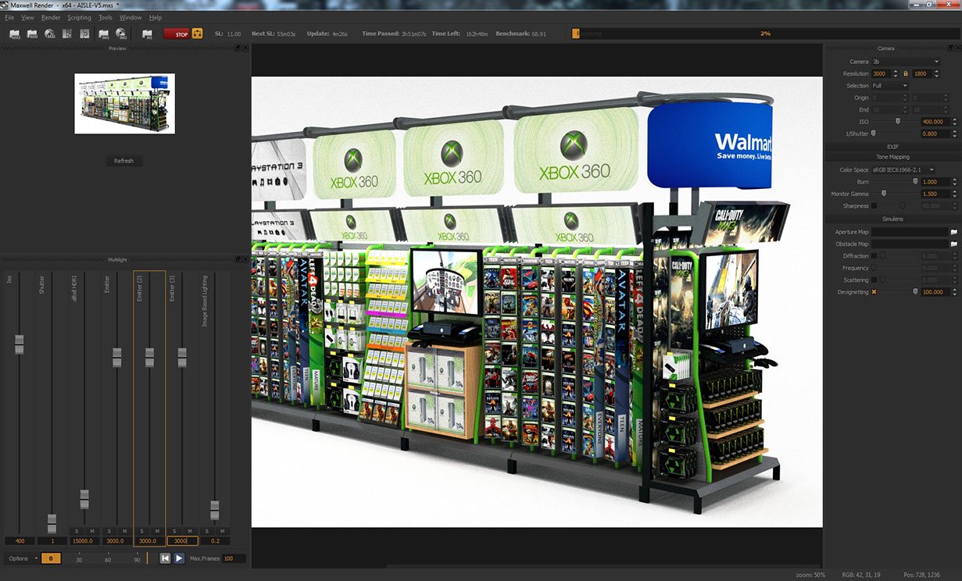Image resolution: width=962 pixels, height=581 pixels.
Task: Click the orange network render icon beside STOP
Action: (198, 34)
